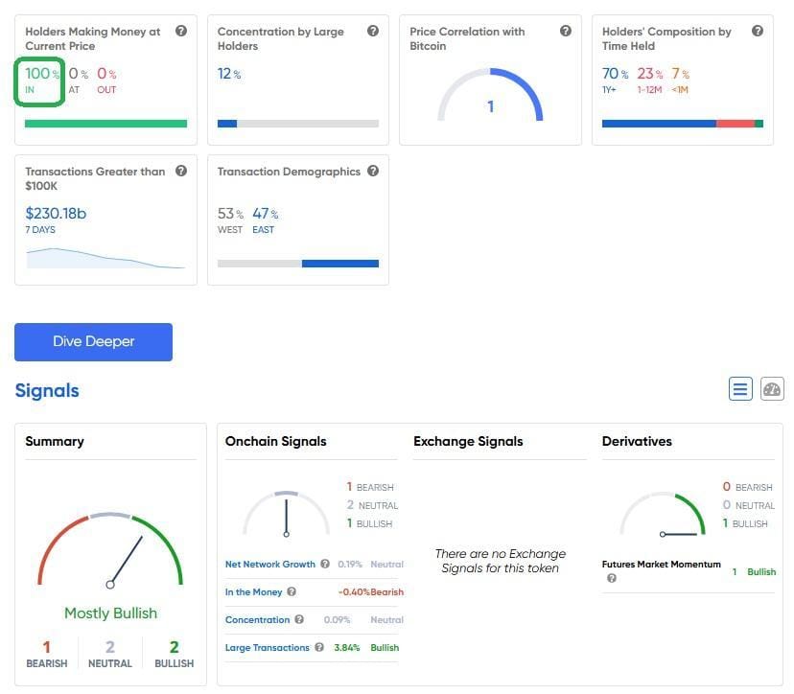Click the Transaction Demographics west-east bar
Viewport: 794px width, 694px height.
click(298, 264)
